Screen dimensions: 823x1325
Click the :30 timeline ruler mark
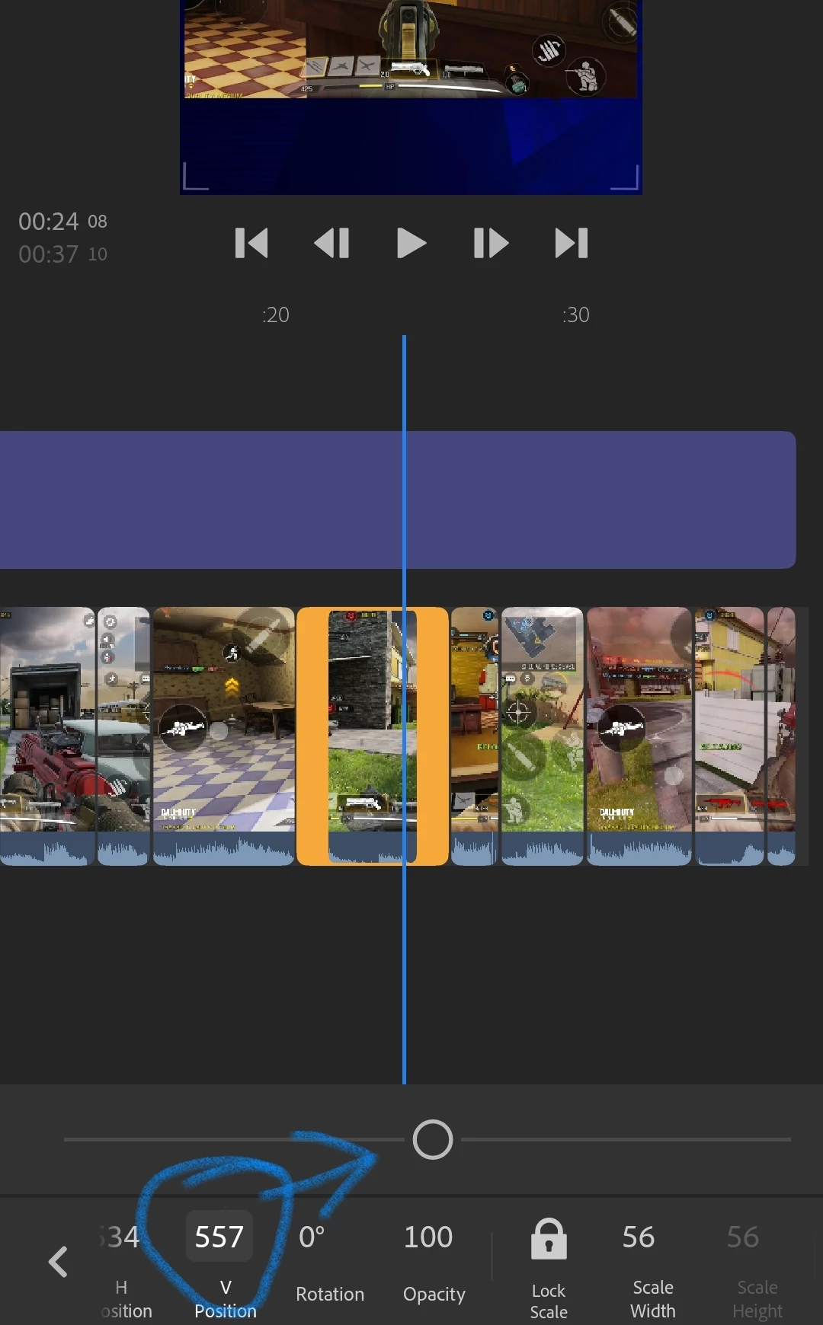coord(576,314)
